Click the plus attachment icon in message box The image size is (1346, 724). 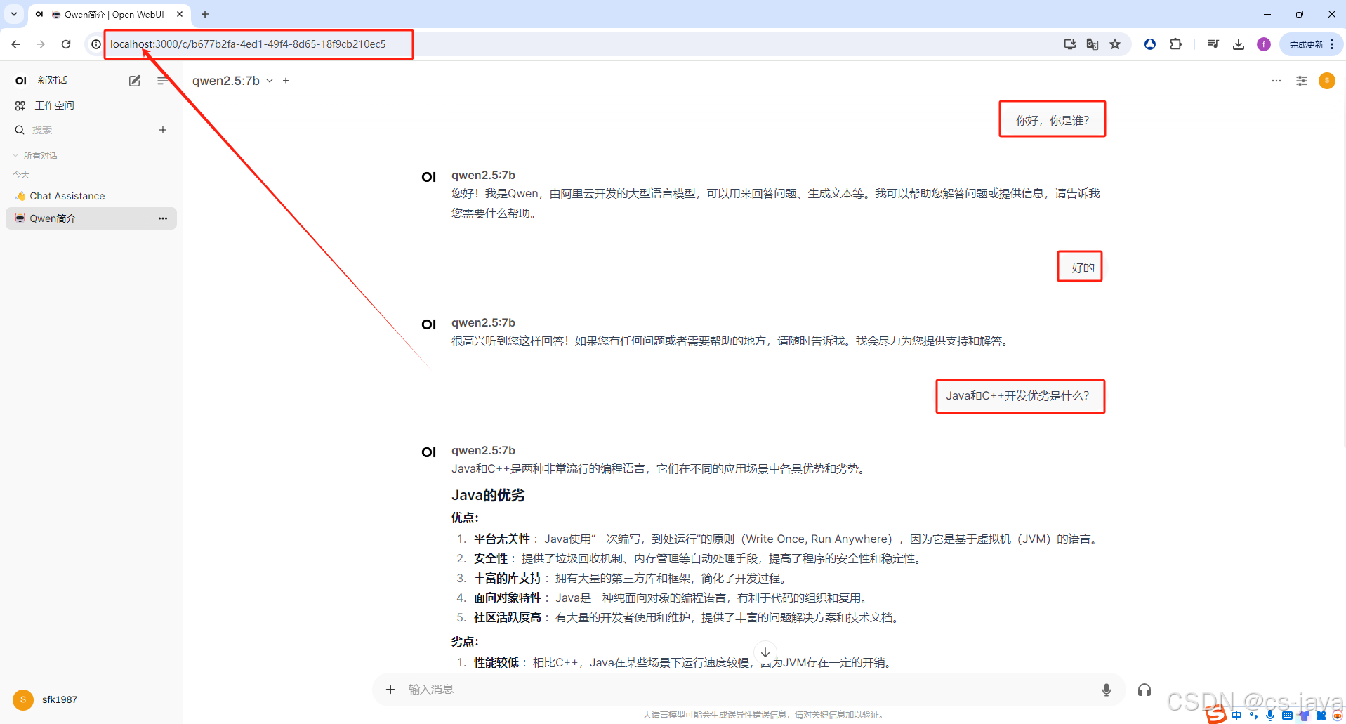390,690
